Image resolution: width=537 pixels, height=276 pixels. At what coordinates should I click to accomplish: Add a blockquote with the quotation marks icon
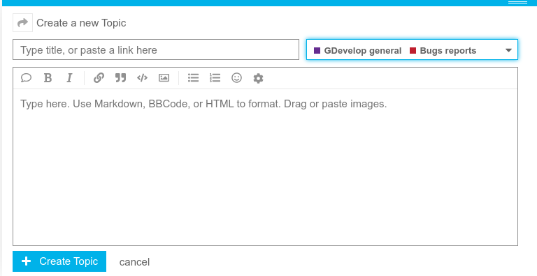pos(120,78)
